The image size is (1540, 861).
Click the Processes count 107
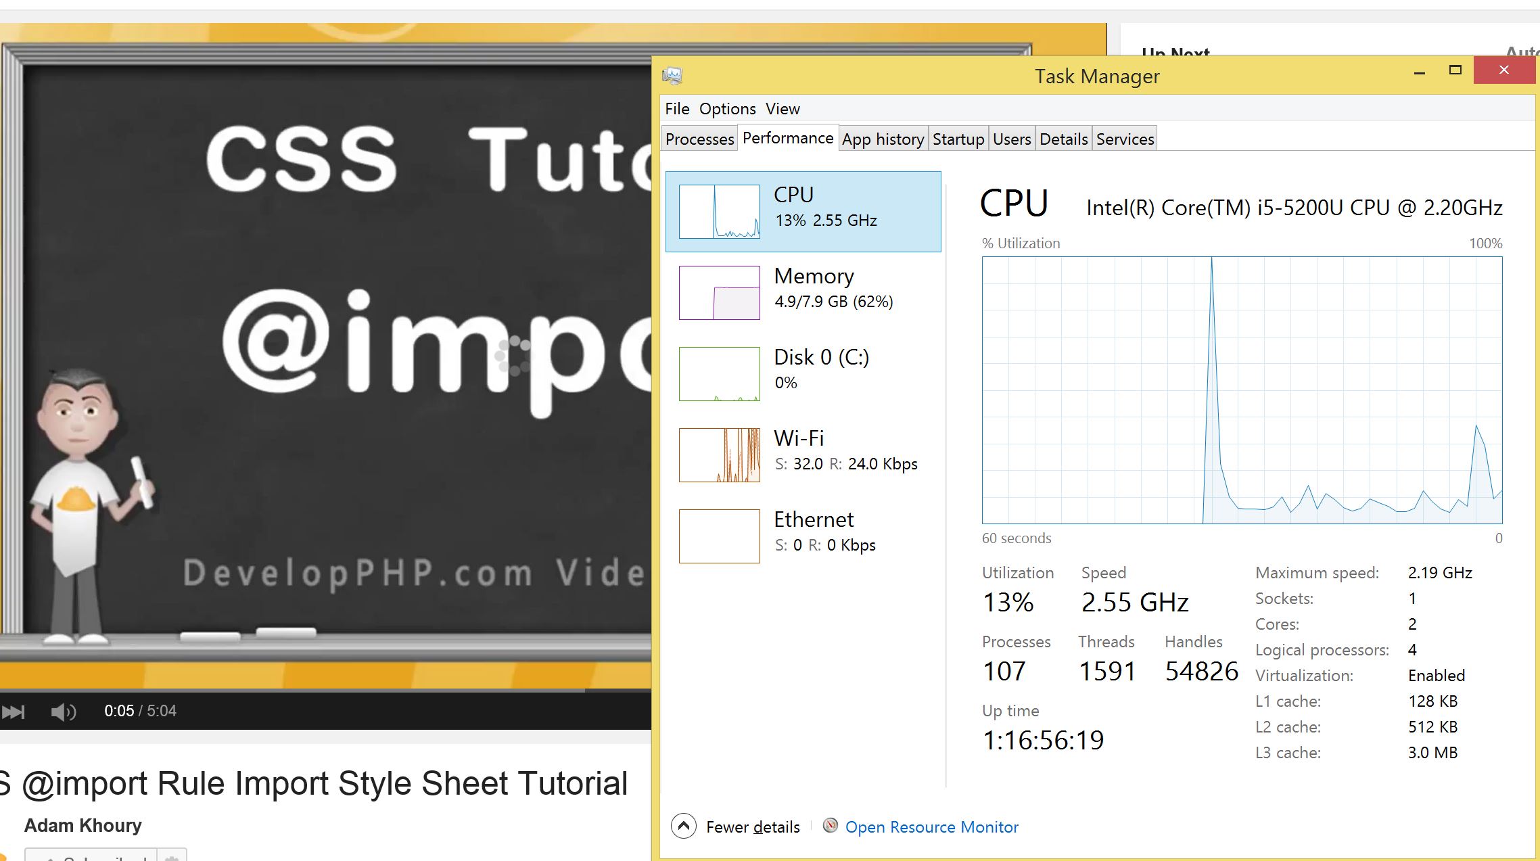(1004, 671)
